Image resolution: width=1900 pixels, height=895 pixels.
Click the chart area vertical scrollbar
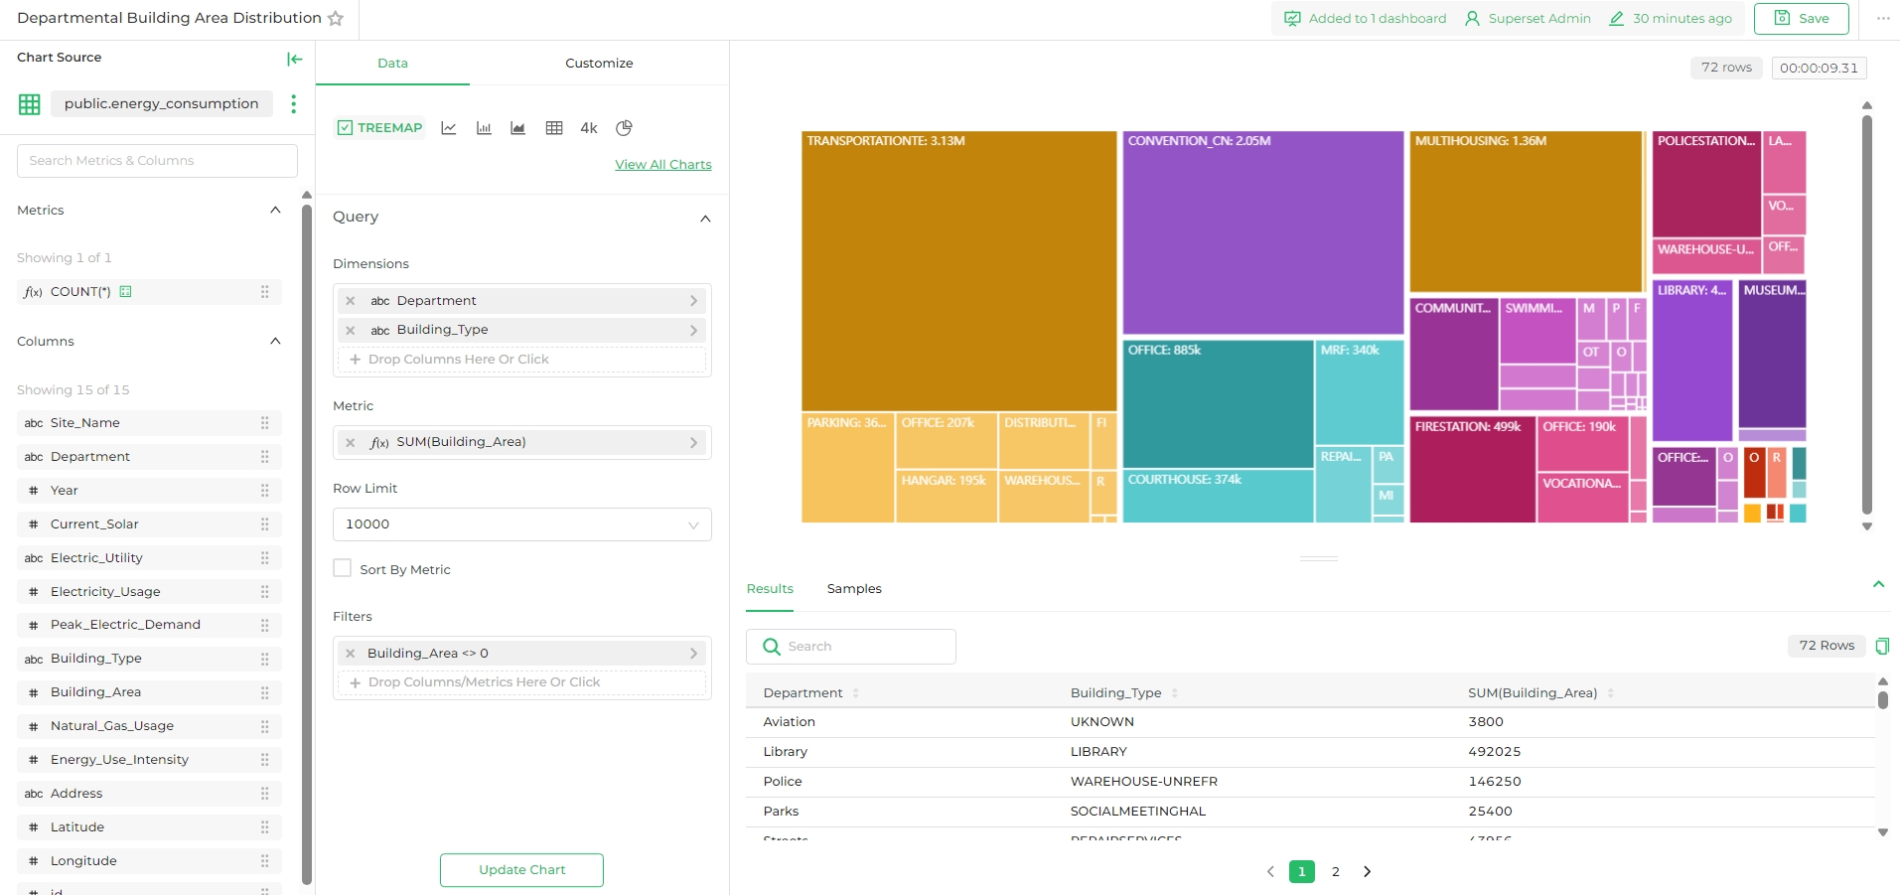(x=1867, y=315)
